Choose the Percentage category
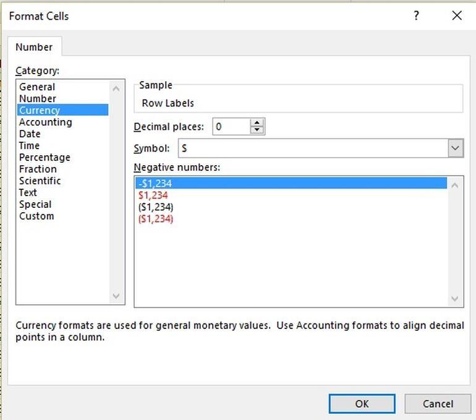 45,157
